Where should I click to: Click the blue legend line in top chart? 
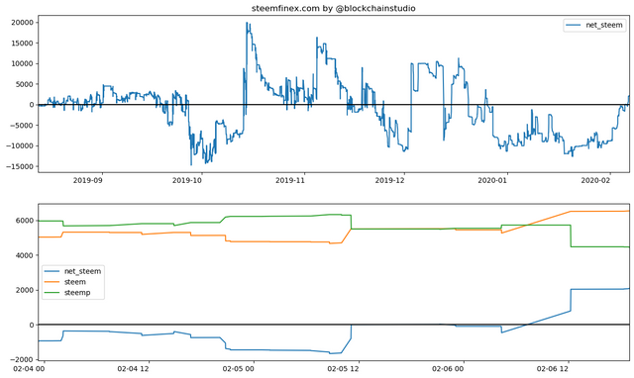point(574,25)
